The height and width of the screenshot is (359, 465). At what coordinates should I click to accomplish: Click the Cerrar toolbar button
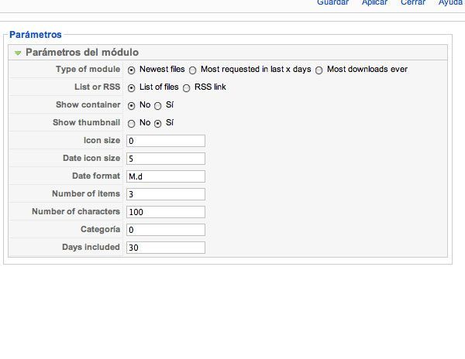point(413,2)
